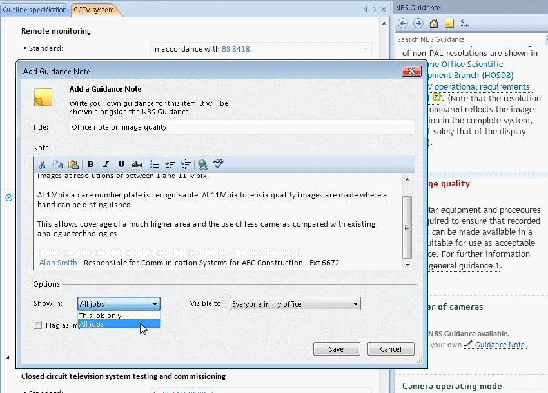The height and width of the screenshot is (393, 548).
Task: Open the Home page in NBS Guidance
Action: (x=433, y=23)
